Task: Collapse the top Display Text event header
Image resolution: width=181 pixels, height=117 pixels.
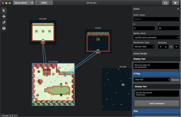Action: (156, 59)
